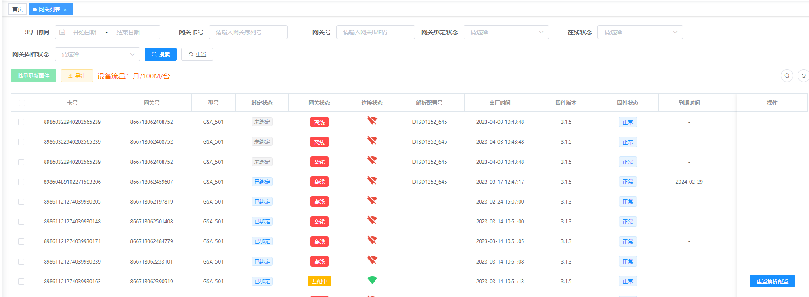Check the row for gateway 866718062459607
The height and width of the screenshot is (297, 809).
tap(21, 182)
